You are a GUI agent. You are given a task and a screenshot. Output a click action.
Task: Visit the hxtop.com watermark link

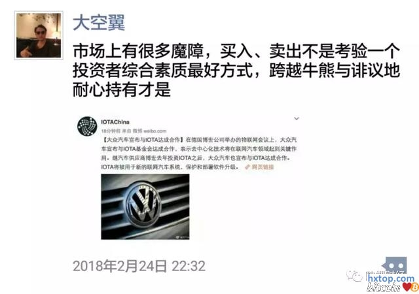point(392,278)
